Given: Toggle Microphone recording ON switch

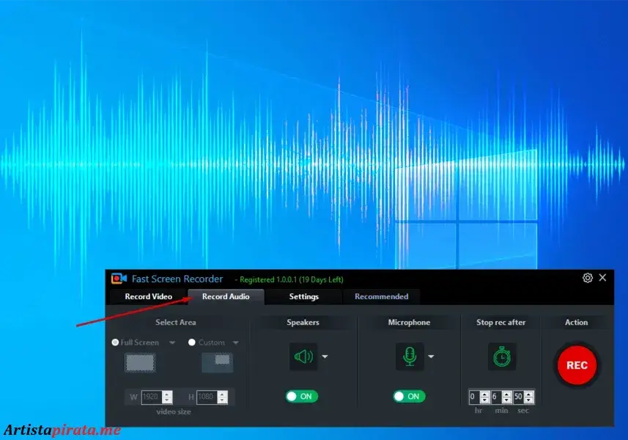Looking at the screenshot, I should [x=409, y=395].
